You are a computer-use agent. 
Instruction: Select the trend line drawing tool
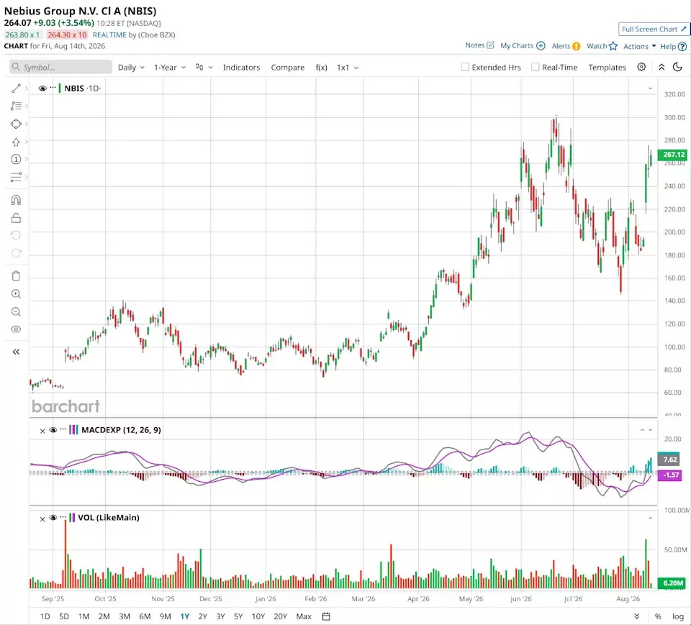[x=16, y=88]
